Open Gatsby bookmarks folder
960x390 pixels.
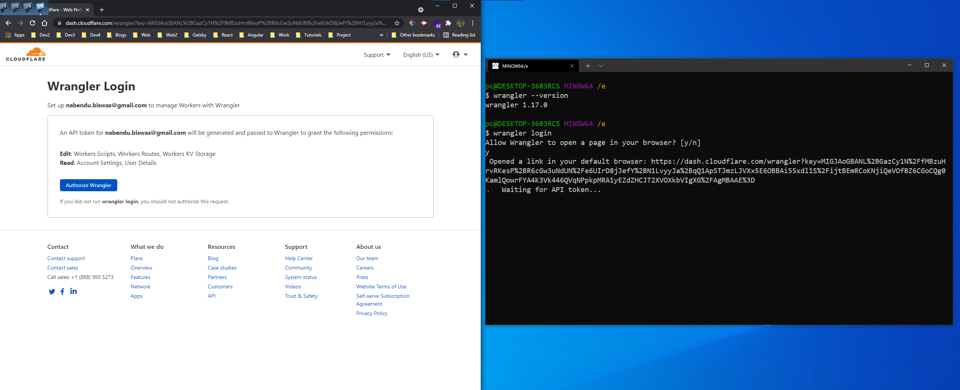point(195,35)
